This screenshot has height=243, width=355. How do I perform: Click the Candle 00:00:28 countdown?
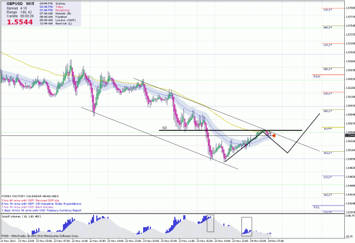click(x=20, y=16)
